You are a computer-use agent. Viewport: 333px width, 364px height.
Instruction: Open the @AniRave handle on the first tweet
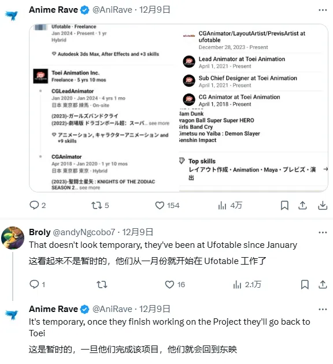pyautogui.click(x=112, y=10)
